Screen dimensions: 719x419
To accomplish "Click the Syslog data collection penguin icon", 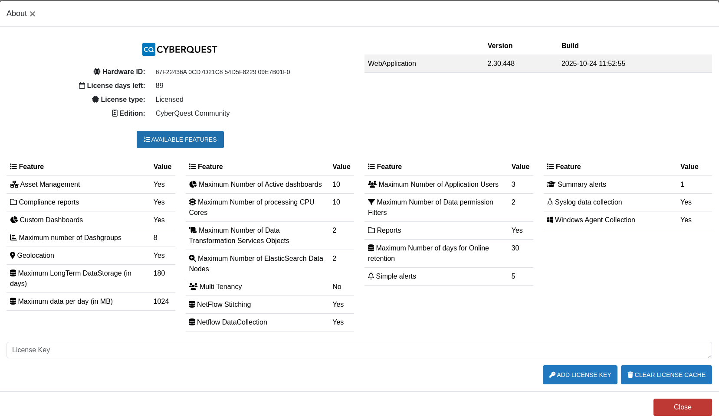I will (x=550, y=202).
